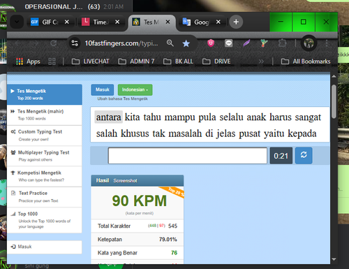Viewport: 349px width, 269px height.
Task: Click the vertical scrollbar thumb
Action: (334, 102)
